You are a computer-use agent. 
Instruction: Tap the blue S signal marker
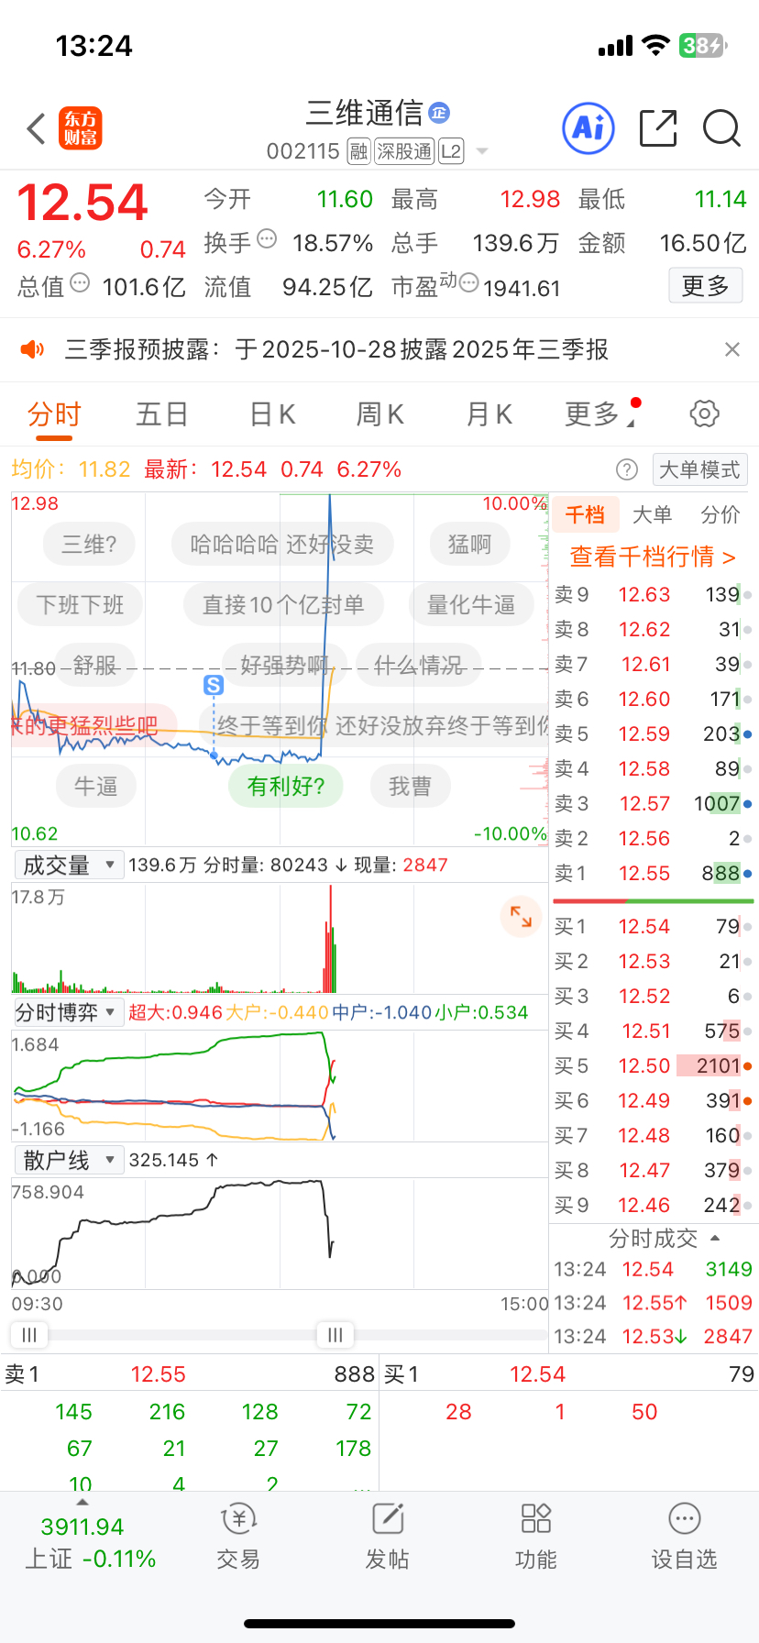(214, 685)
